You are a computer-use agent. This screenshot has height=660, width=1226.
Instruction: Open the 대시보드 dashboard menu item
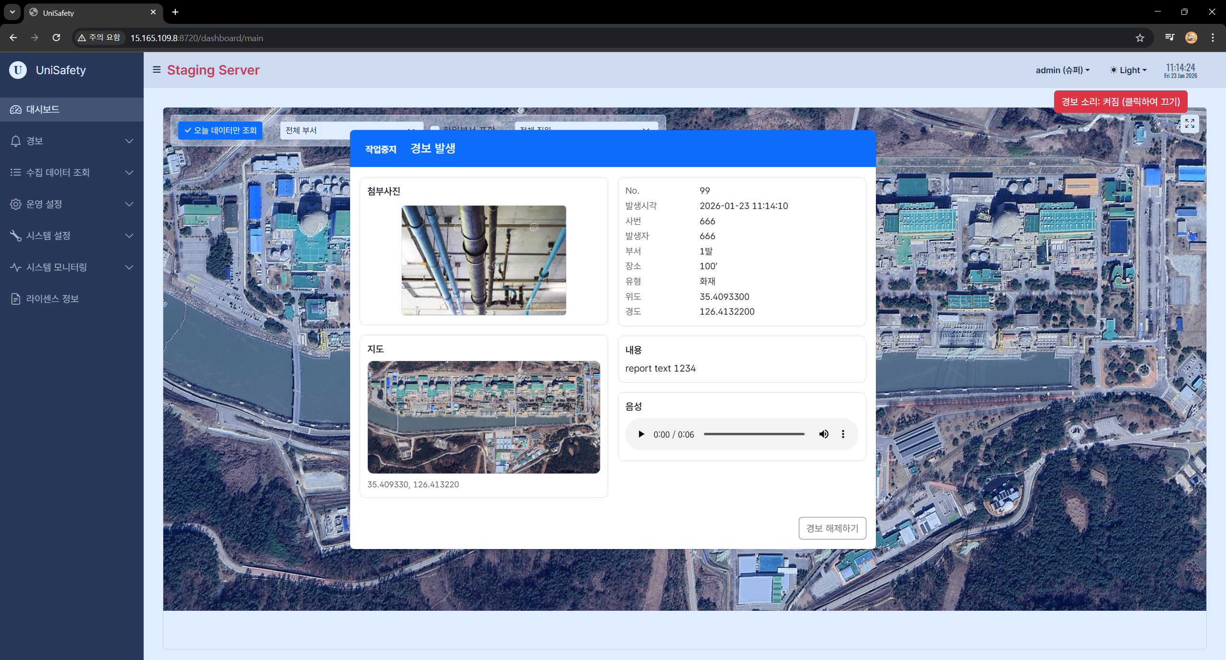(x=72, y=110)
